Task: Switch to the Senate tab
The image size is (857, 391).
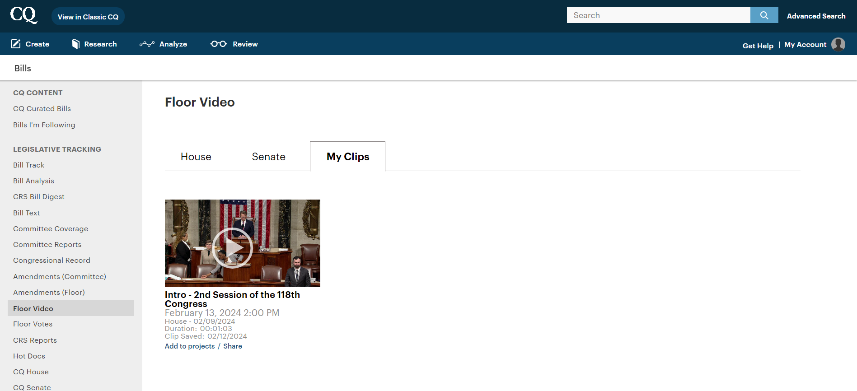Action: (x=269, y=157)
